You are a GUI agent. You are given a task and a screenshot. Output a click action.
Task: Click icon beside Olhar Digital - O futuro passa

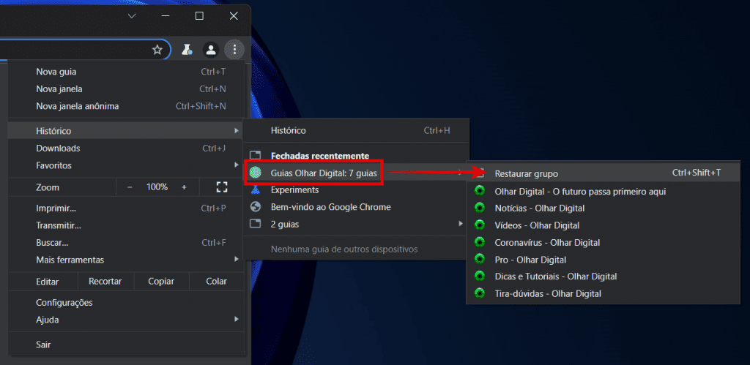(479, 191)
